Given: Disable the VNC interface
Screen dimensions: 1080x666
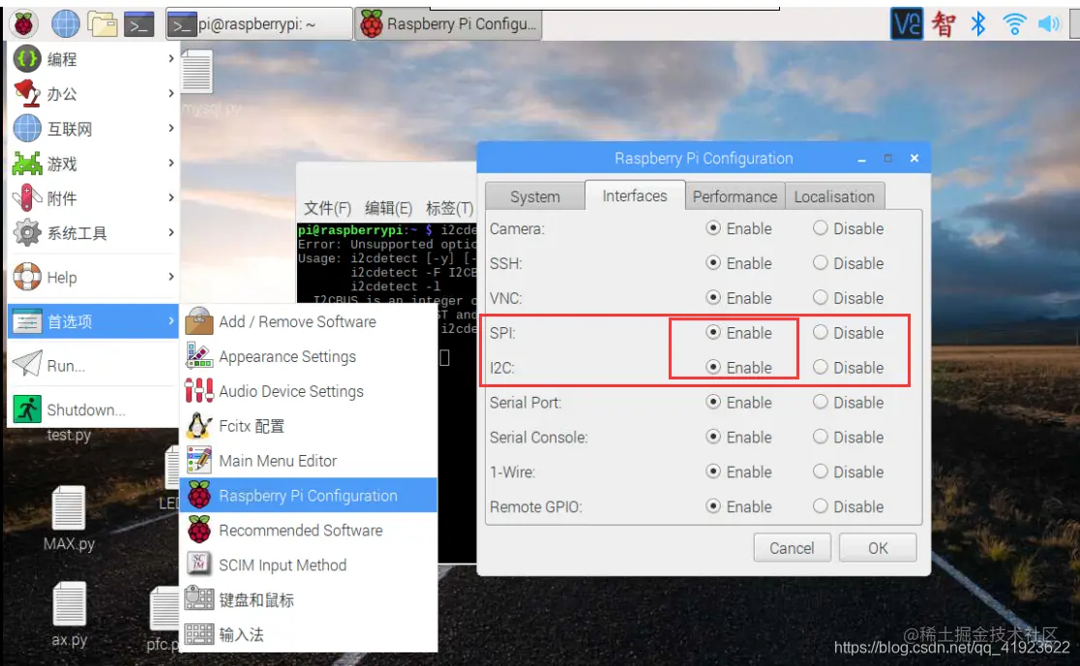Looking at the screenshot, I should coord(820,297).
